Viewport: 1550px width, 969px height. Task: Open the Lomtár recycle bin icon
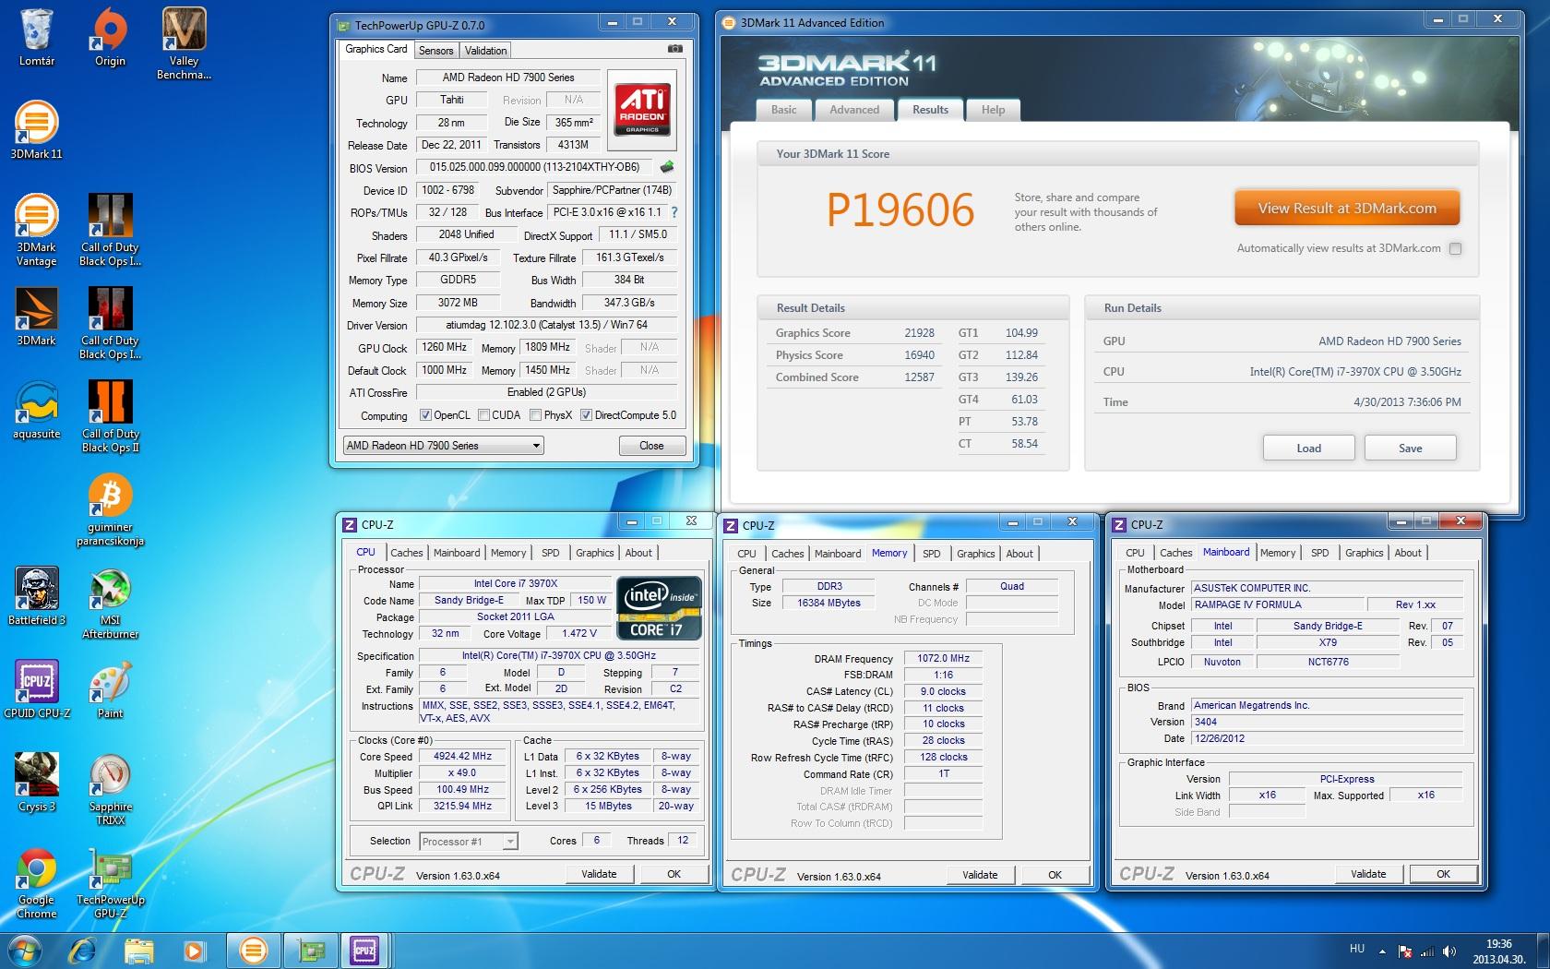coord(37,38)
